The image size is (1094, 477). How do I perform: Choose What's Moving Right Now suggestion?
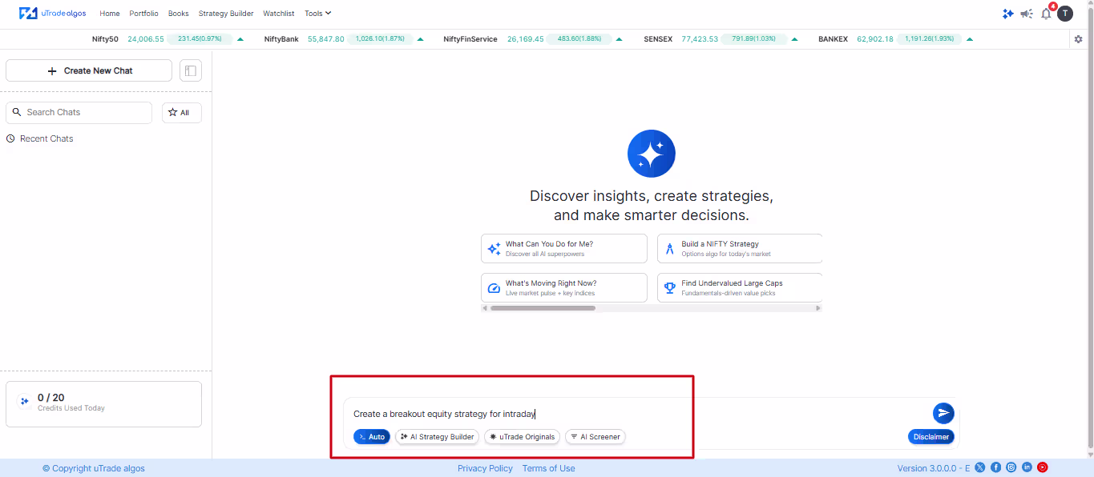click(x=564, y=288)
